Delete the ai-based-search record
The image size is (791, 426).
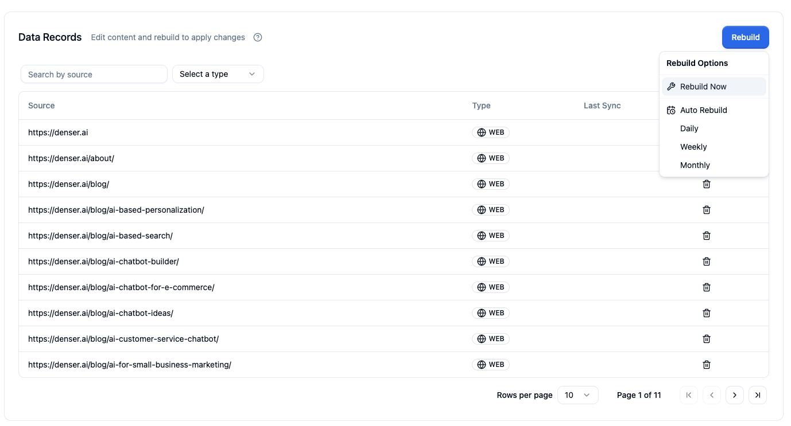[707, 236]
